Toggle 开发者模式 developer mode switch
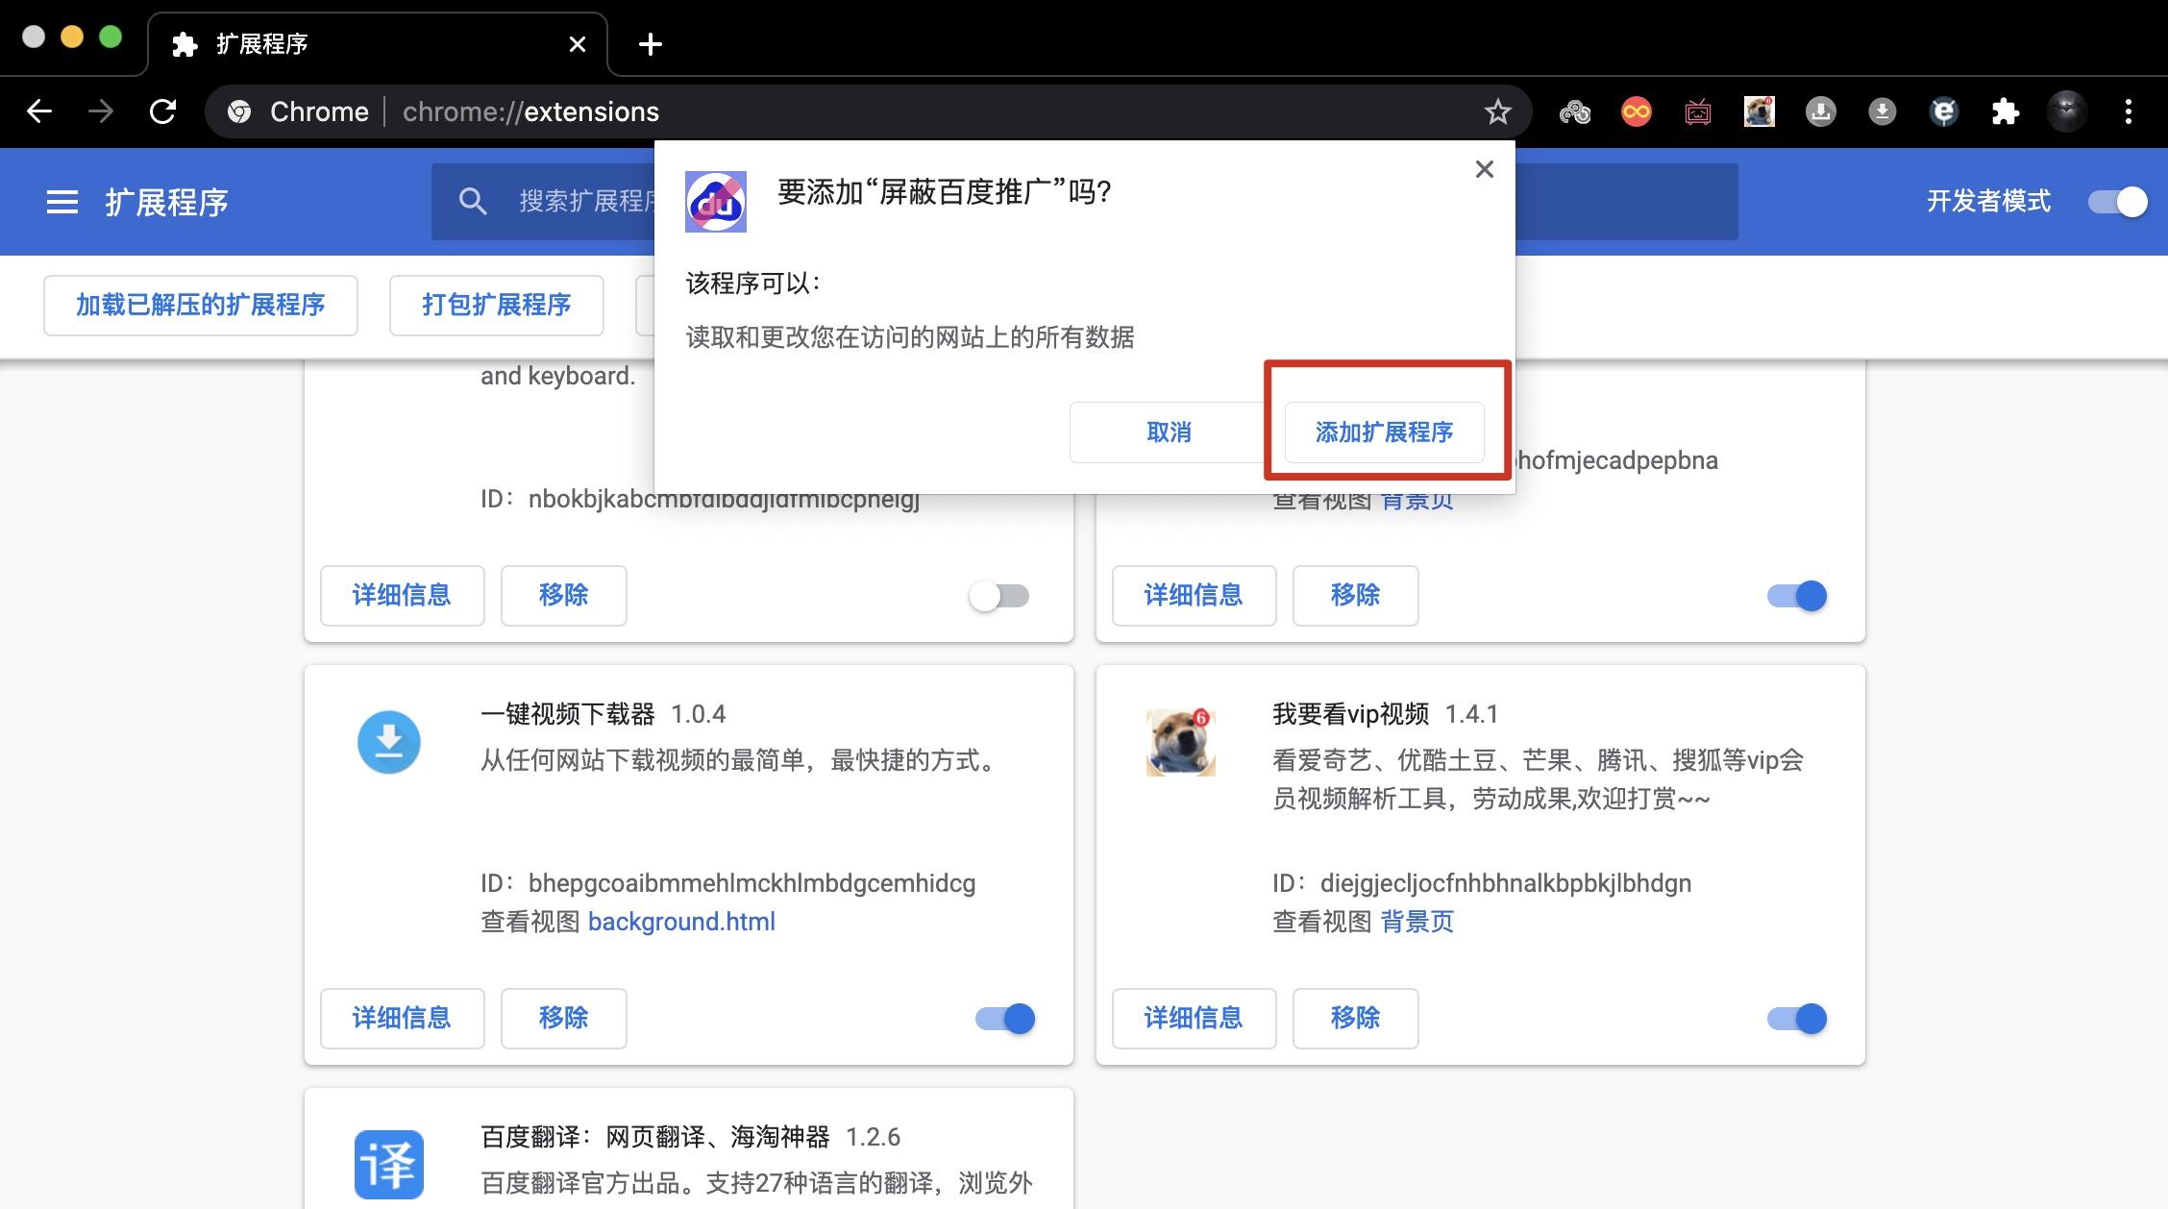The width and height of the screenshot is (2168, 1209). [x=2118, y=202]
